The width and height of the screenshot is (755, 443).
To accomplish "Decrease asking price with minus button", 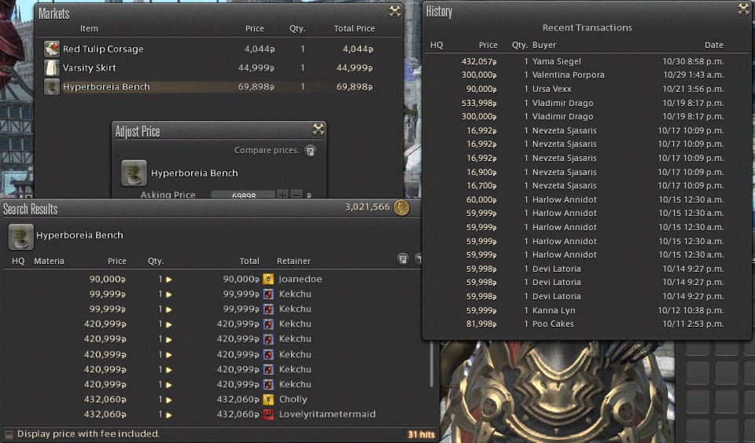I will (296, 194).
